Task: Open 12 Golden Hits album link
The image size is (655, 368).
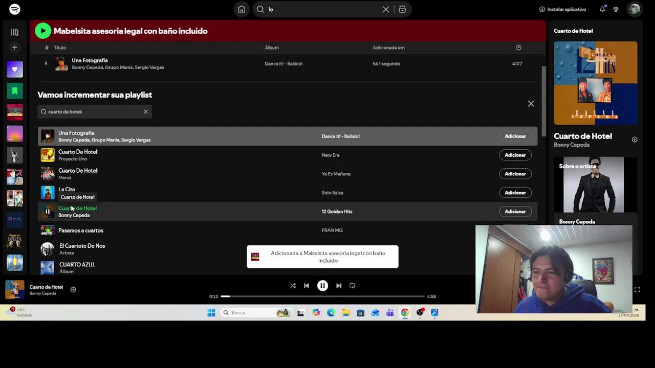Action: 337,212
